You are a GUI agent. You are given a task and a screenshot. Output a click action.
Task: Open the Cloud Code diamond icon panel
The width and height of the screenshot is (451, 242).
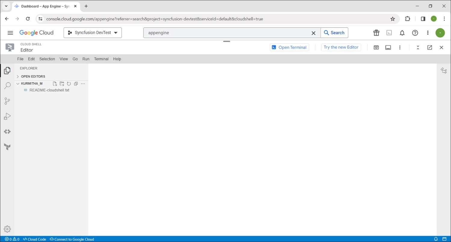click(7, 132)
